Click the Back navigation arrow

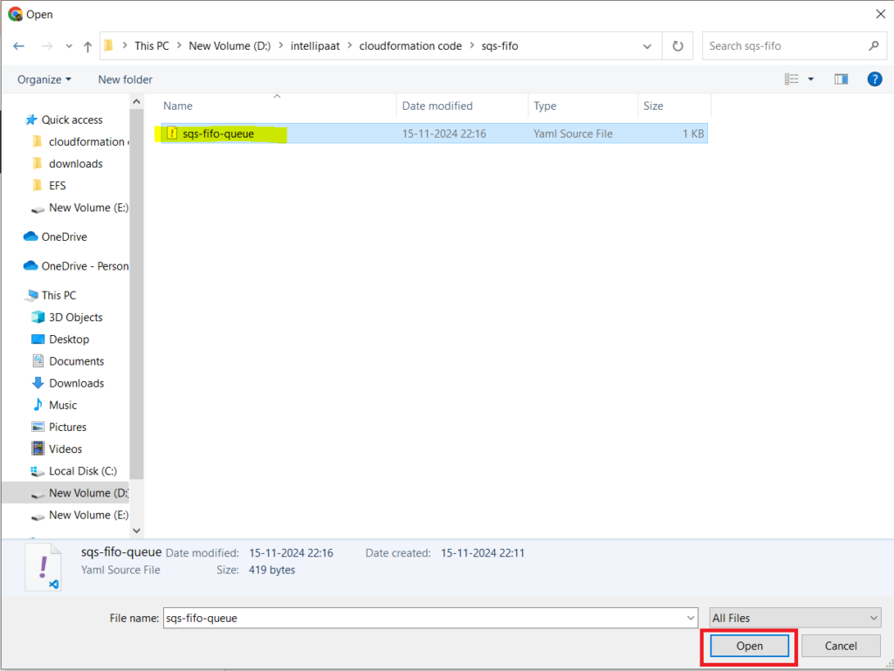19,46
